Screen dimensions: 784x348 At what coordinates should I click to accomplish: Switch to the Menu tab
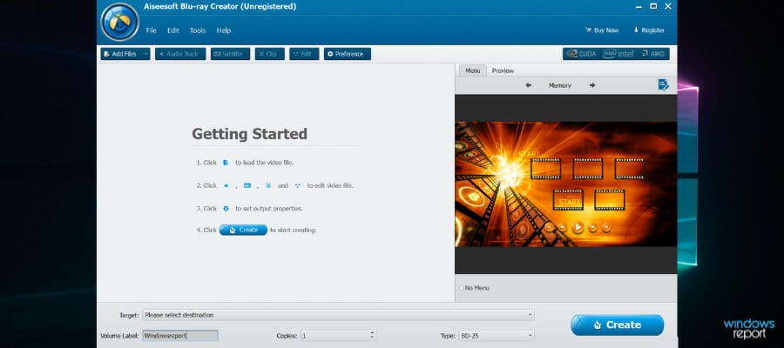coord(472,70)
